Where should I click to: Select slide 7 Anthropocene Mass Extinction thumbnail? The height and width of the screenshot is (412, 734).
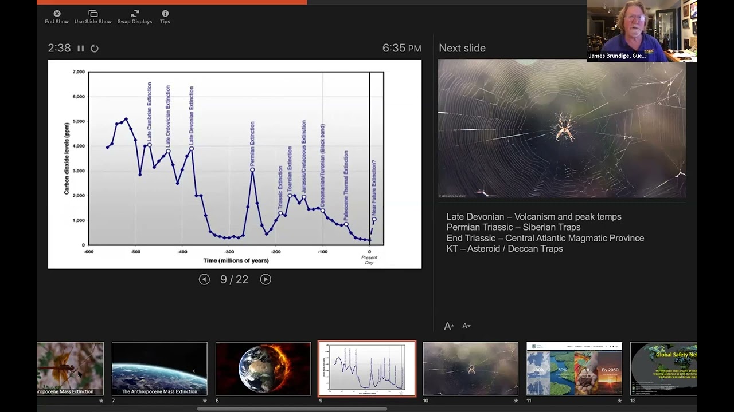159,369
